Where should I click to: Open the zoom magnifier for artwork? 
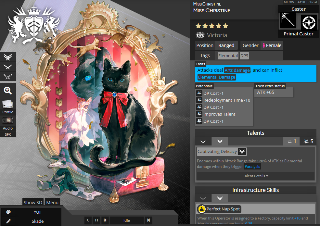click(x=8, y=90)
